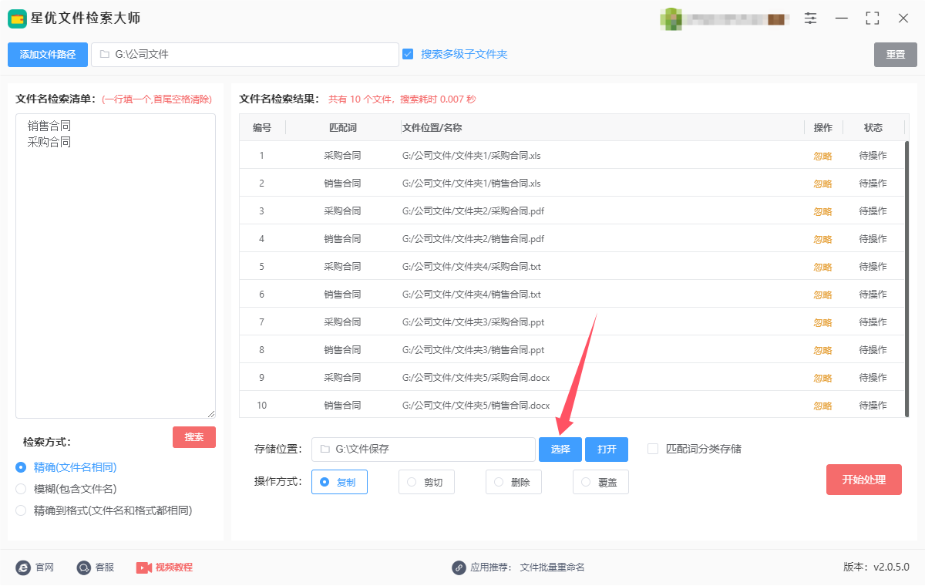Select 精确(文件名相同) search mode
This screenshot has width=925, height=586.
[x=21, y=467]
